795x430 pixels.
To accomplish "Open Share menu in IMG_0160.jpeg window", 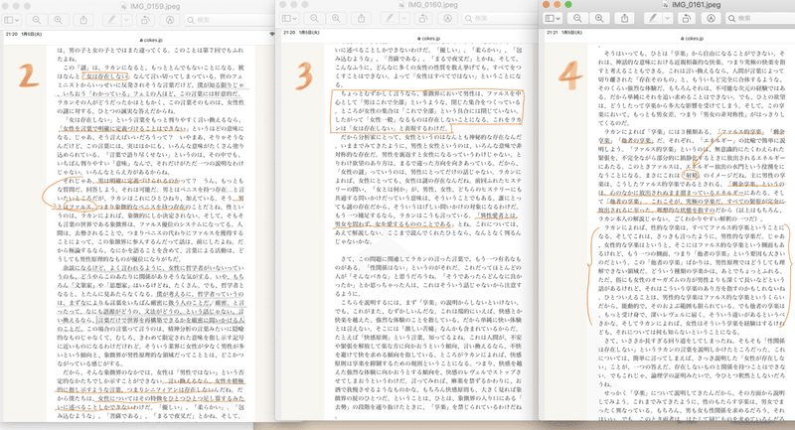I will 361,18.
